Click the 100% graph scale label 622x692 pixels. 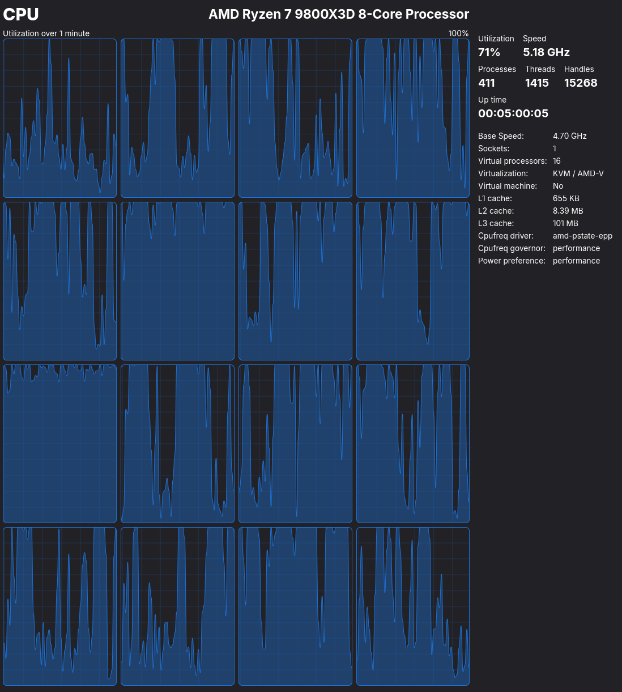458,33
